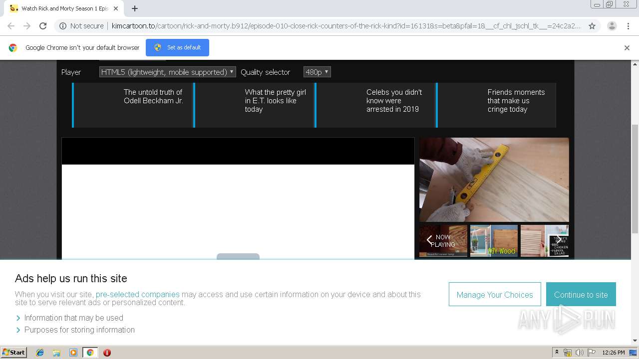
Task: Click the Chrome taskbar icon
Action: click(90, 353)
